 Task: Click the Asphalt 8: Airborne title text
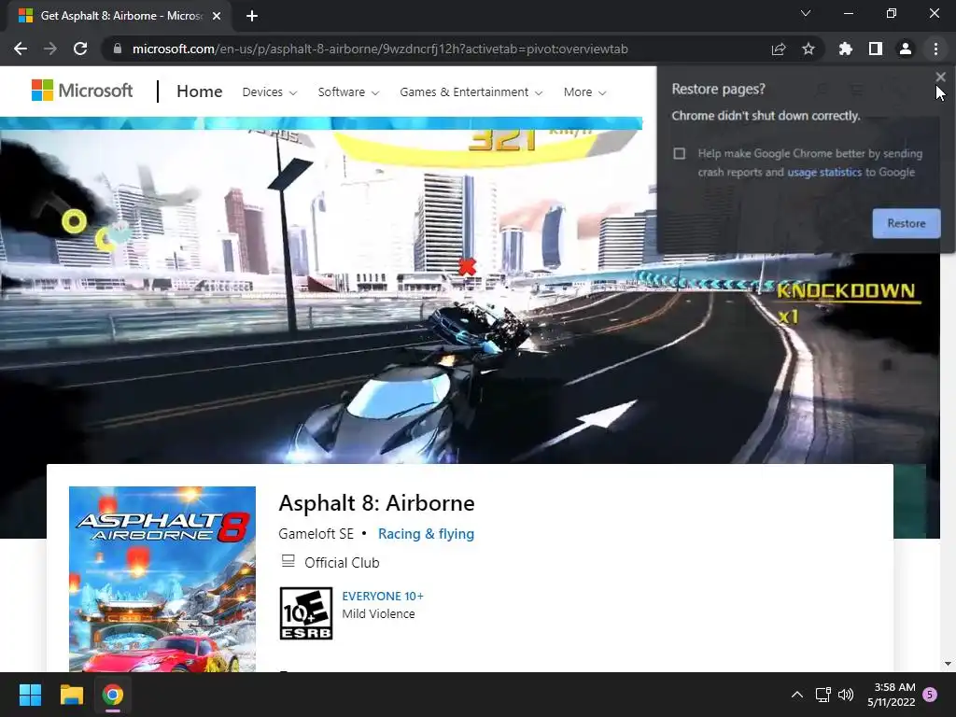click(x=376, y=503)
